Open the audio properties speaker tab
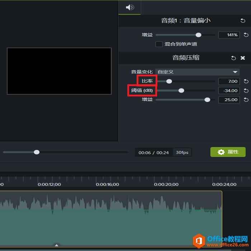This screenshot has width=251, height=251. (130, 8)
